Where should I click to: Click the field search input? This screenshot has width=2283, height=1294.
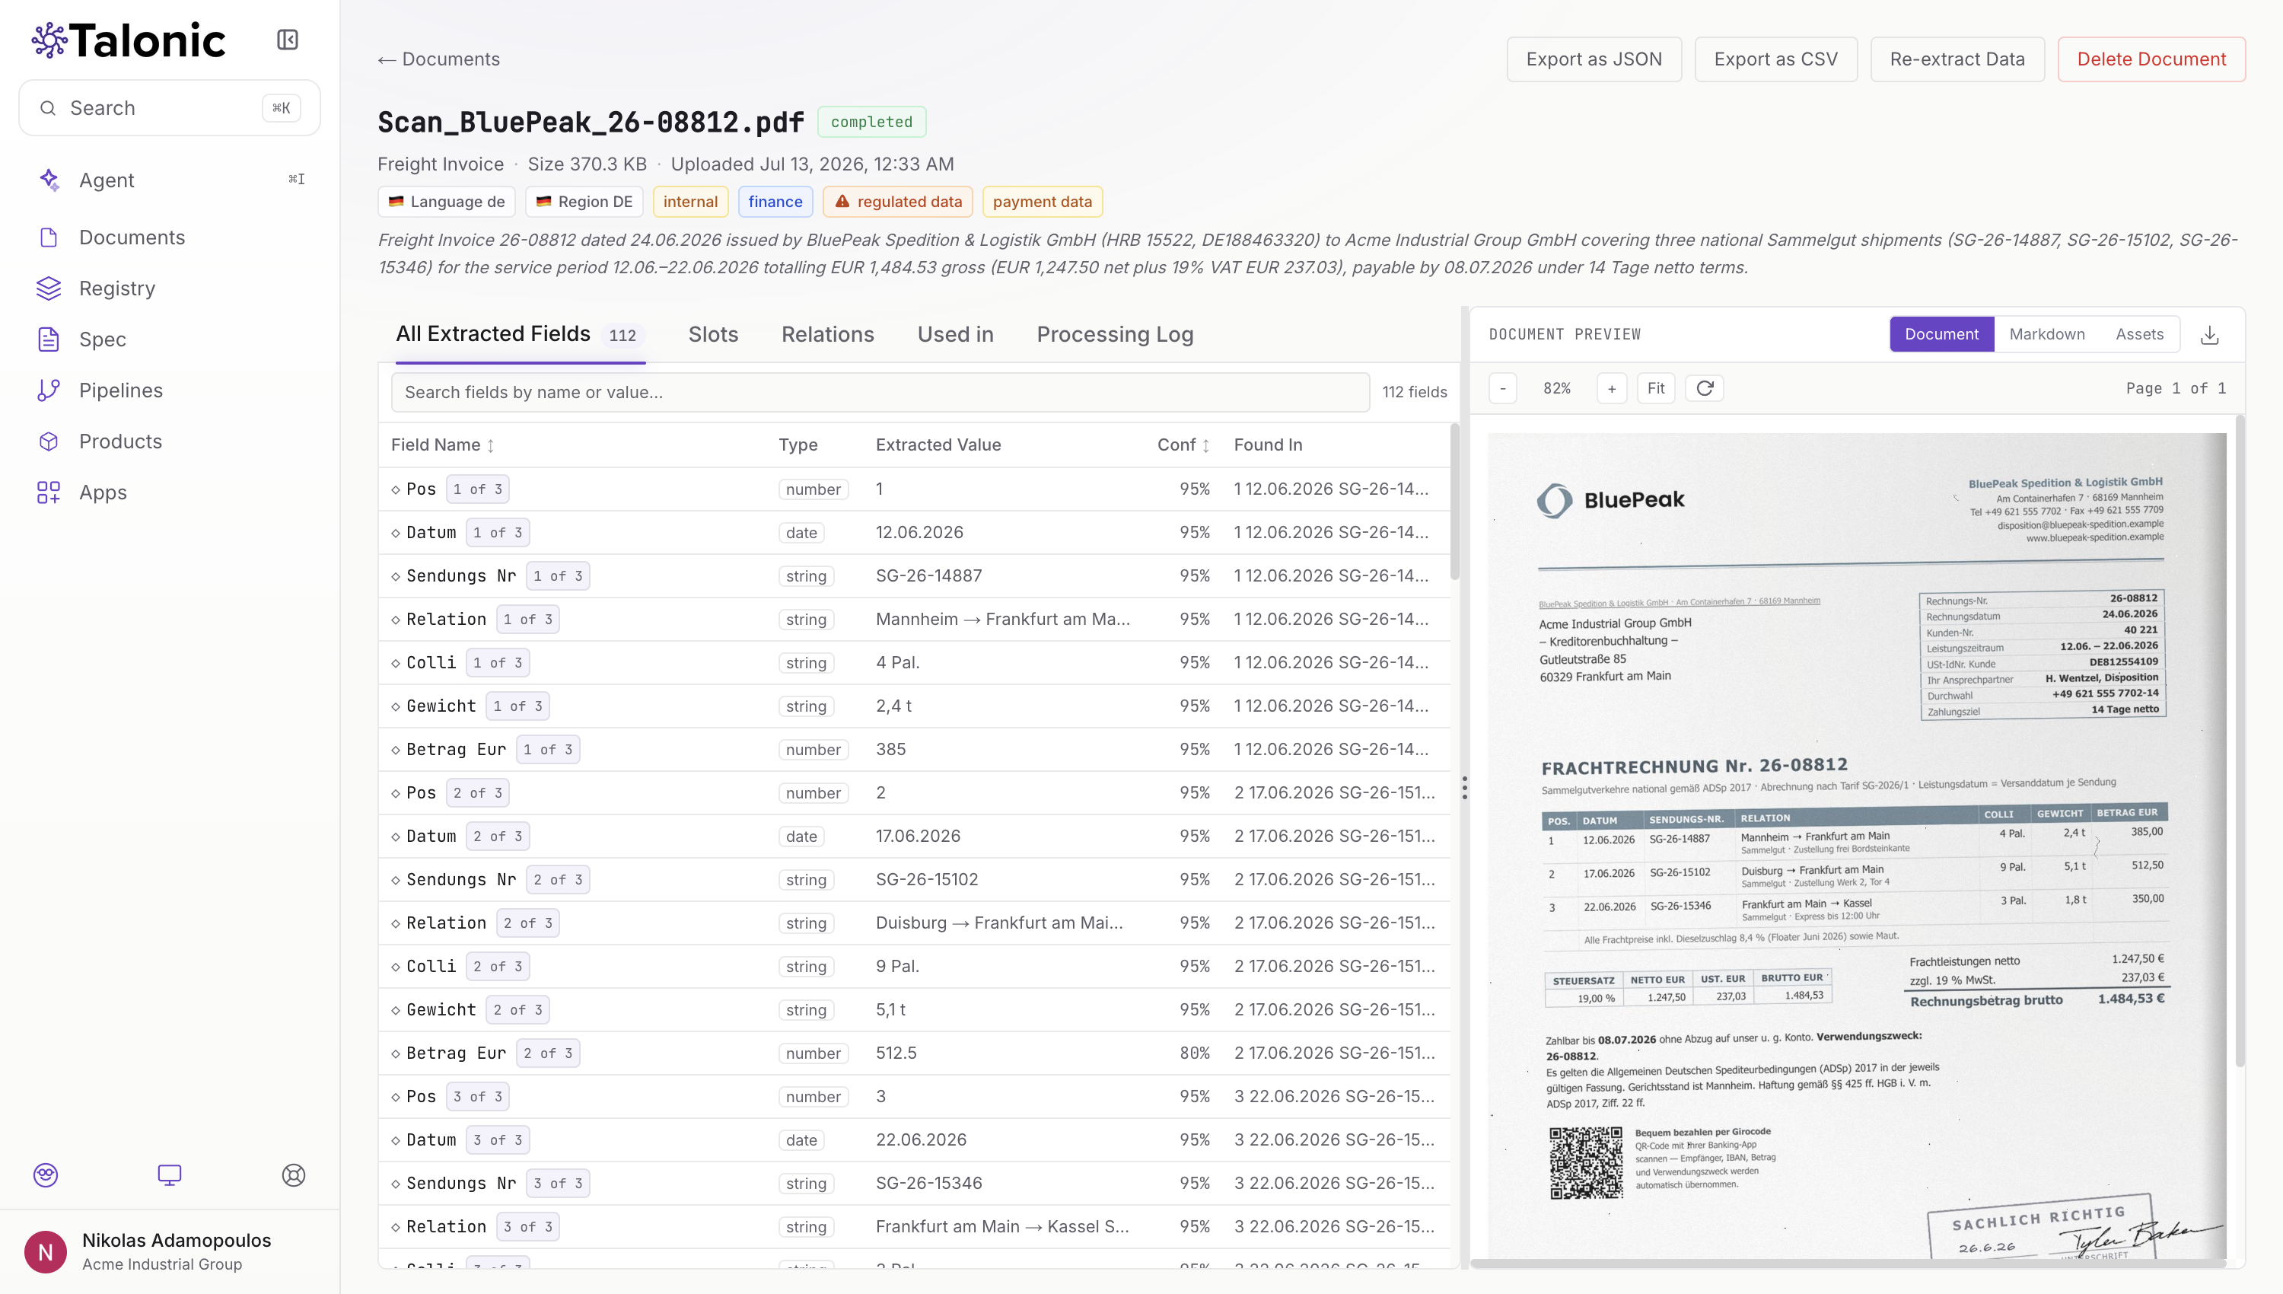(880, 393)
